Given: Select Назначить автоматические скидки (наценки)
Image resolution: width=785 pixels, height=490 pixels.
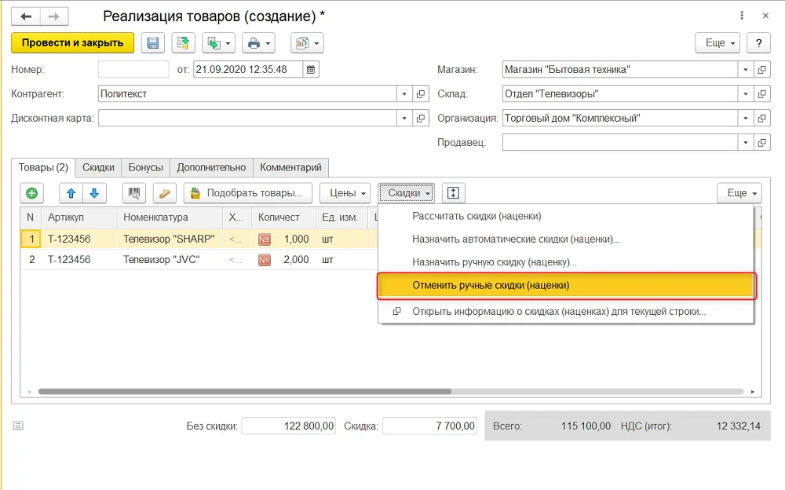Looking at the screenshot, I should [x=566, y=240].
